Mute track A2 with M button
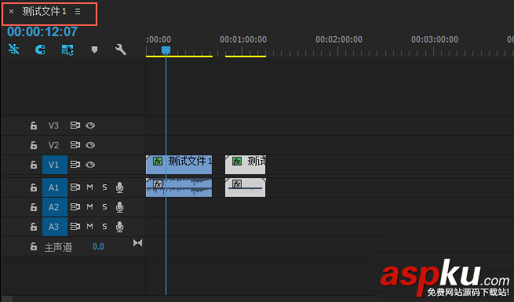 (89, 207)
